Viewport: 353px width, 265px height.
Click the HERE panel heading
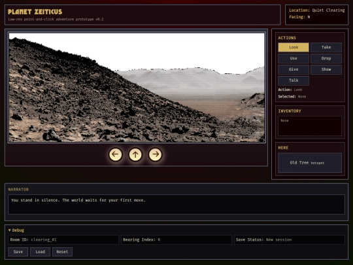(x=283, y=148)
